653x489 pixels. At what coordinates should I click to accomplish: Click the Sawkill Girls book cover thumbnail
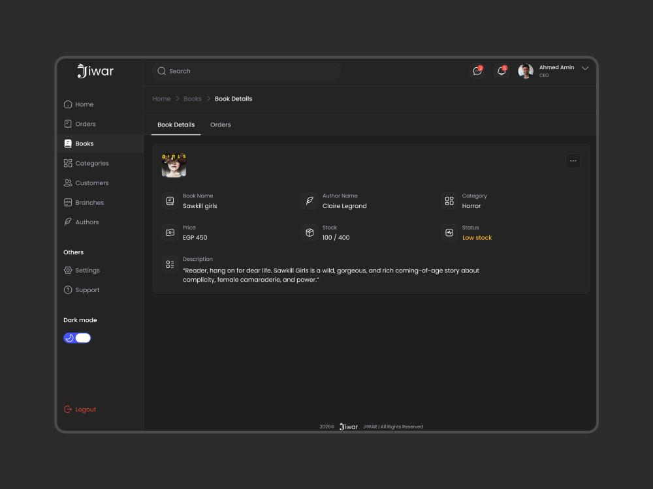coord(174,165)
